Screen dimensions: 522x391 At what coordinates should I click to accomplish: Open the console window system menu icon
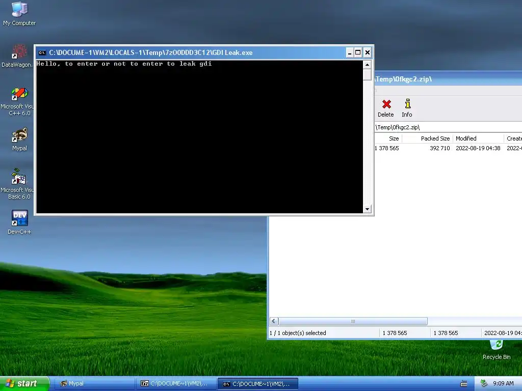(42, 52)
